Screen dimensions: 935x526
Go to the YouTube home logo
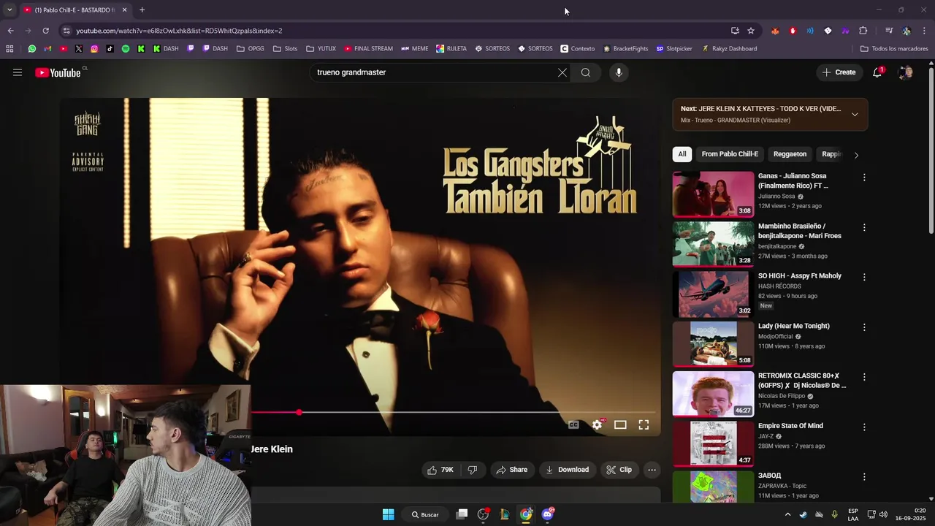[x=58, y=72]
